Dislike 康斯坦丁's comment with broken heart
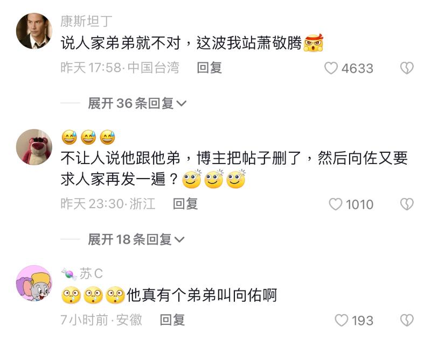 click(407, 68)
